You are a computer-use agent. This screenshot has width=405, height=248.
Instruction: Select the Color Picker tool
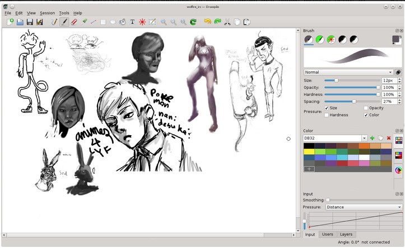[x=84, y=22]
